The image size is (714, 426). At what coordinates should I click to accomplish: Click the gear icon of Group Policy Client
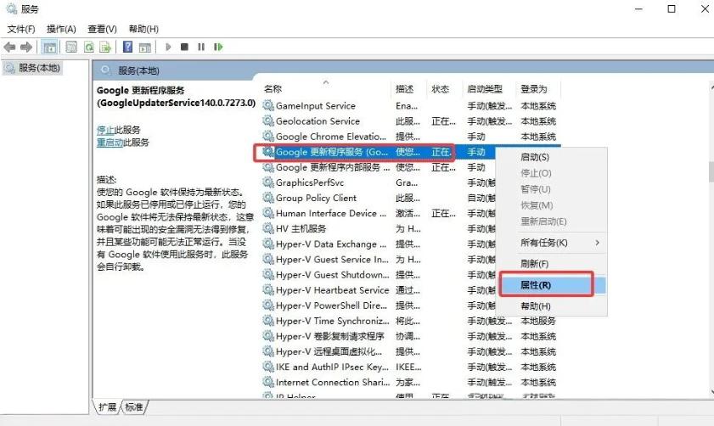tap(268, 198)
